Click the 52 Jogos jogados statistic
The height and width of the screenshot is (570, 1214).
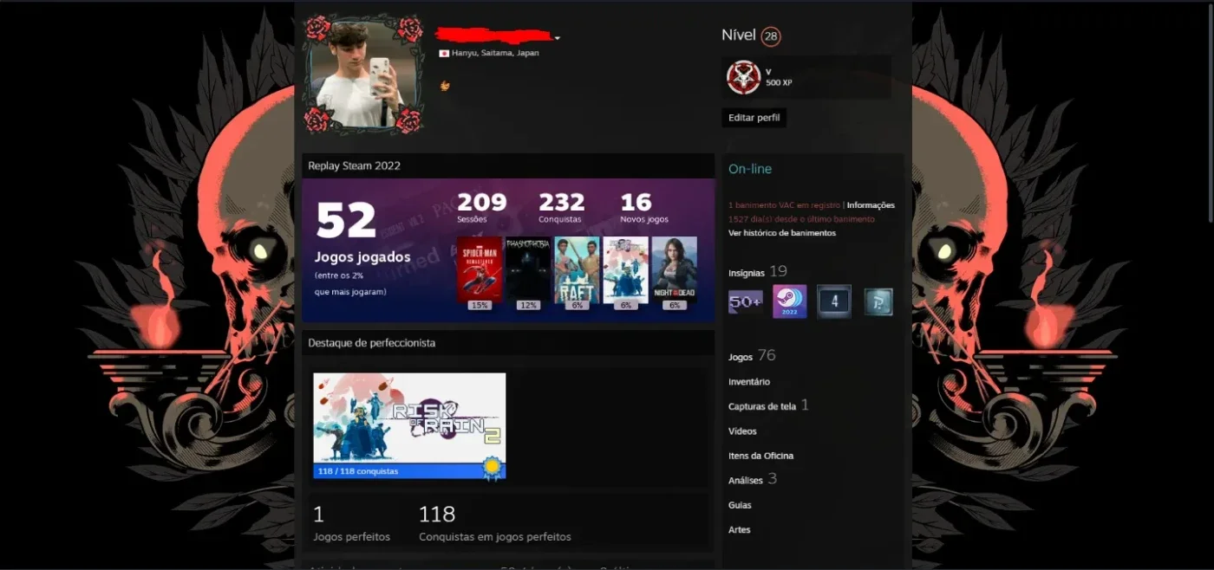click(x=362, y=247)
